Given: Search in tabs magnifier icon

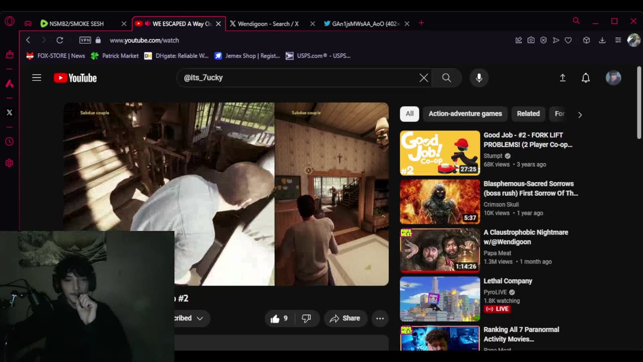Looking at the screenshot, I should pos(576,21).
